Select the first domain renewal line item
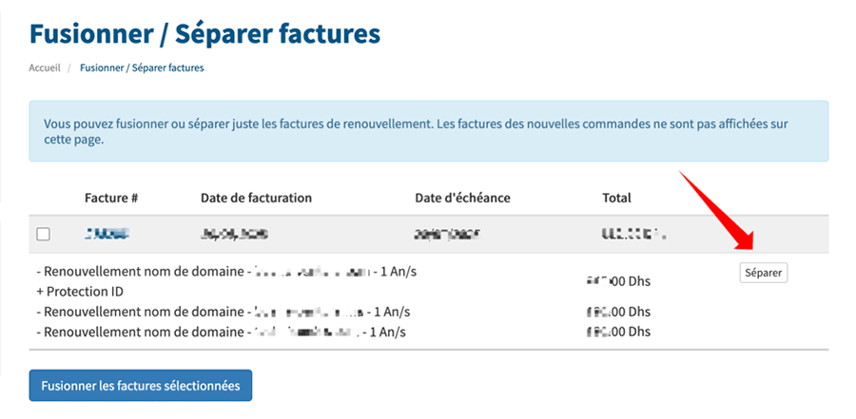The height and width of the screenshot is (419, 856). (226, 272)
